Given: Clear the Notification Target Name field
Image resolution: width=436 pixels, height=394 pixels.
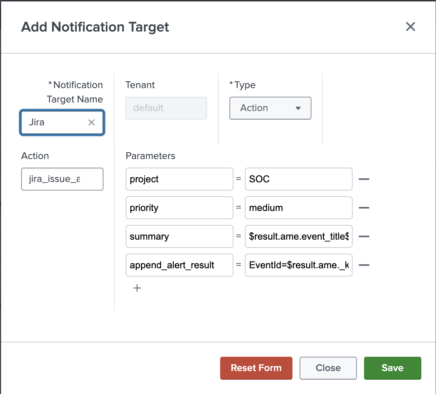Looking at the screenshot, I should point(92,122).
